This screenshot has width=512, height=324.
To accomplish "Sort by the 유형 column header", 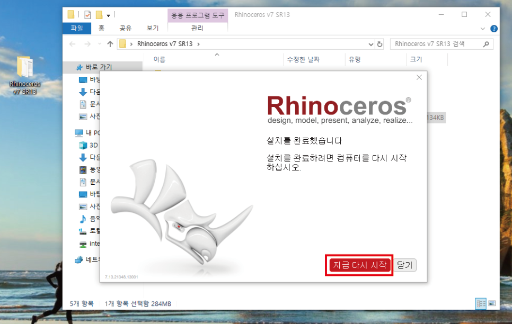I will 354,59.
